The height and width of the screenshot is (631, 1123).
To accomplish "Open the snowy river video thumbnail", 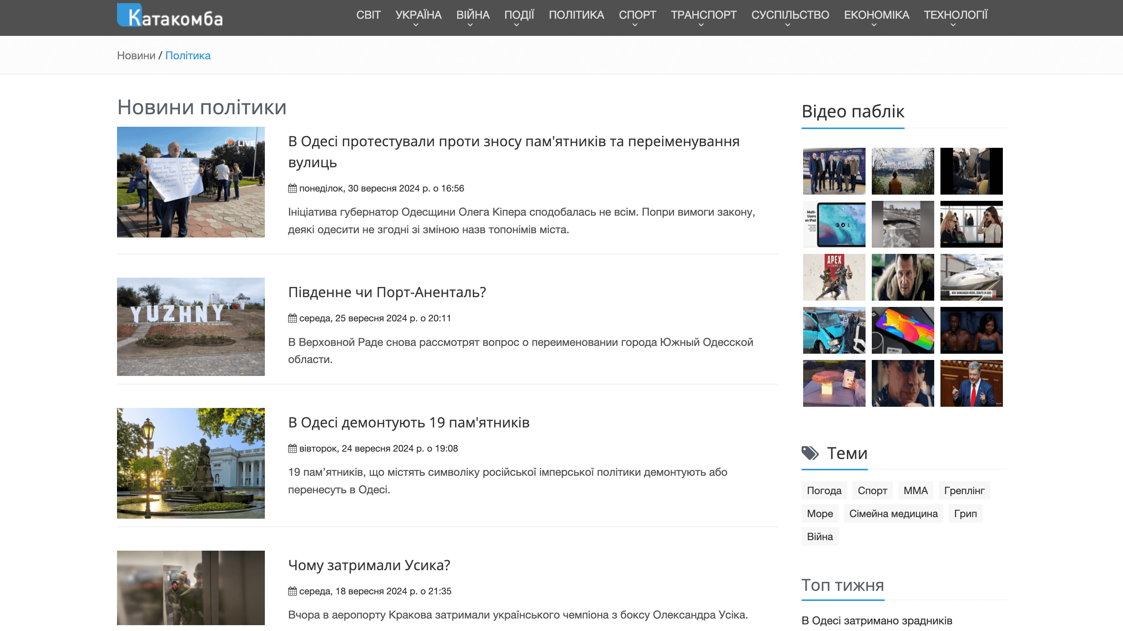I will pyautogui.click(x=903, y=224).
